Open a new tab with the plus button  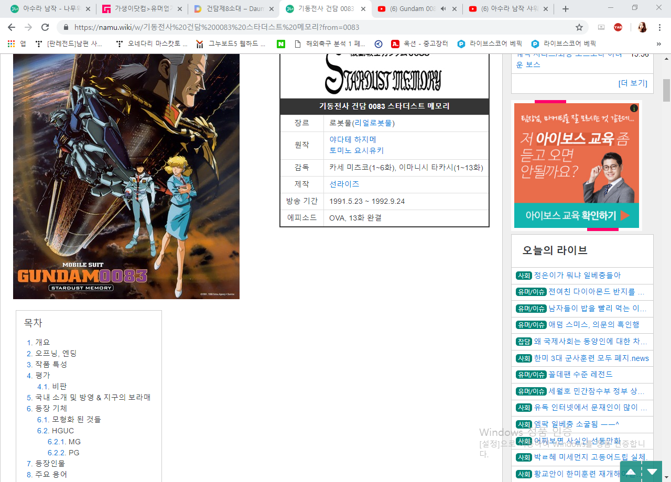[x=565, y=9]
